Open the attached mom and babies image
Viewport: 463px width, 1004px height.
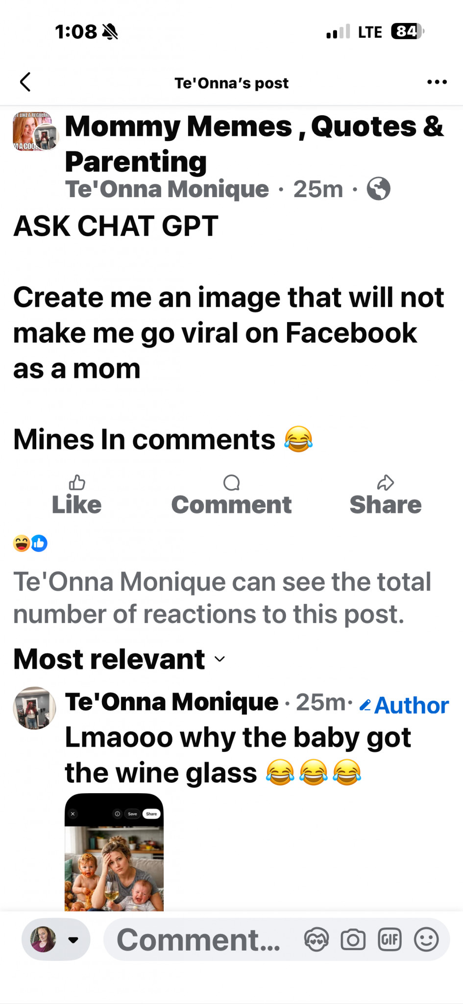(114, 853)
